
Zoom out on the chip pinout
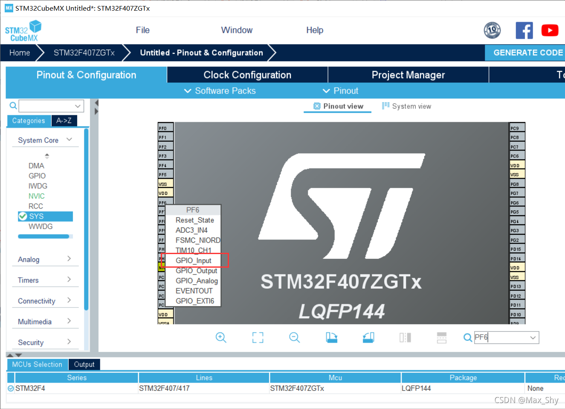pyautogui.click(x=294, y=337)
